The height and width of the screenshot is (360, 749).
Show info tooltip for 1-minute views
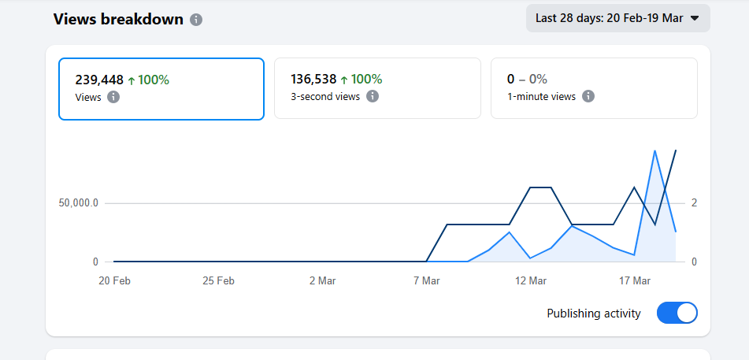click(x=588, y=96)
